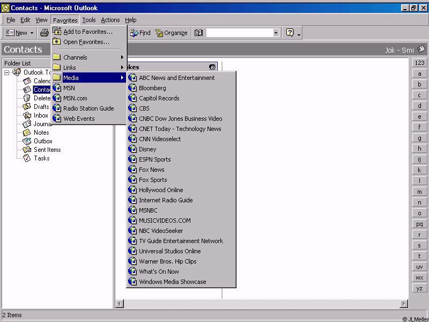The width and height of the screenshot is (429, 322).
Task: Select the highlighted Media folder entry
Action: tap(89, 78)
